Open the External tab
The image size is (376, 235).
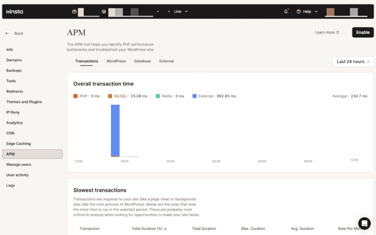[166, 61]
